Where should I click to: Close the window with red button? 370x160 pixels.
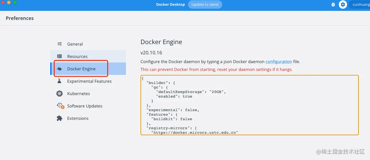(3, 2)
